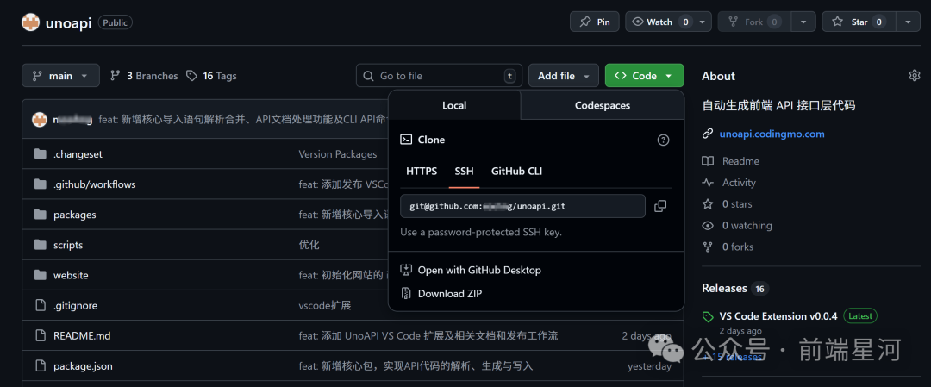
Task: Open the latest commit message in header
Action: (x=243, y=119)
